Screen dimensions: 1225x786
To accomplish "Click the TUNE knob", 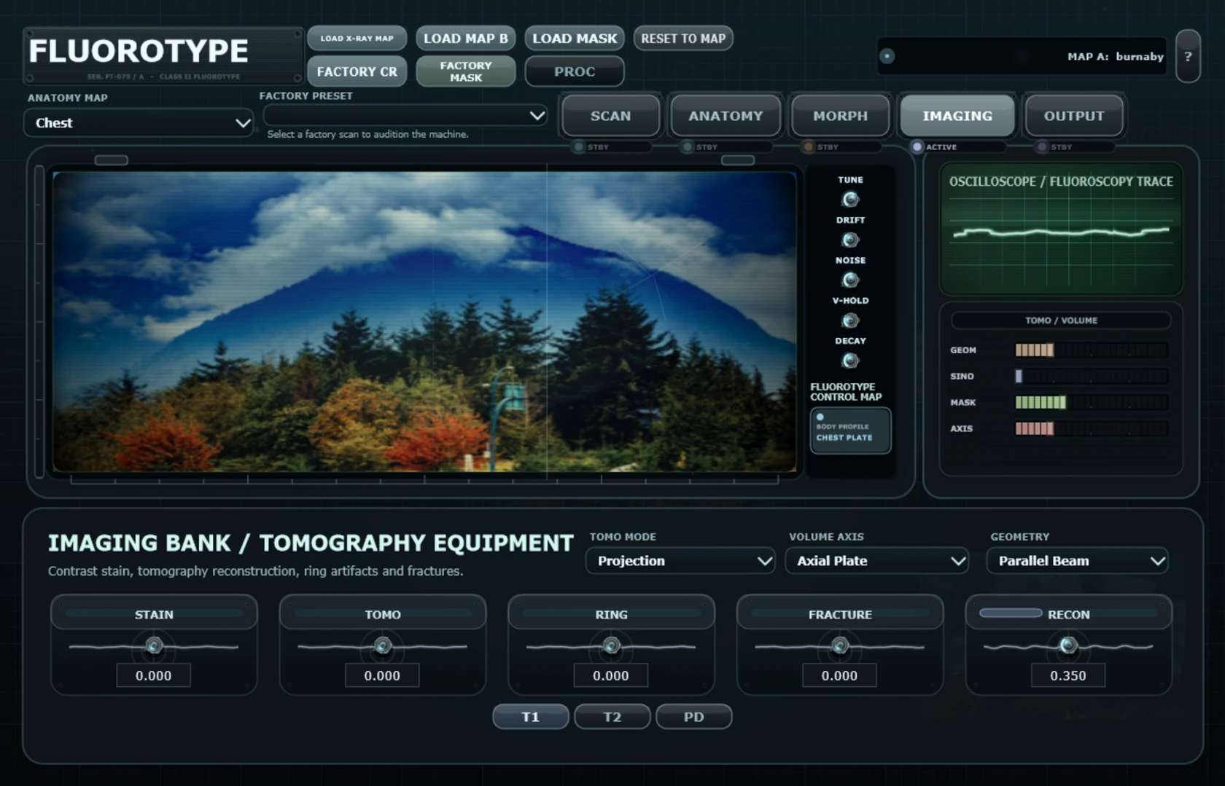I will [x=850, y=199].
